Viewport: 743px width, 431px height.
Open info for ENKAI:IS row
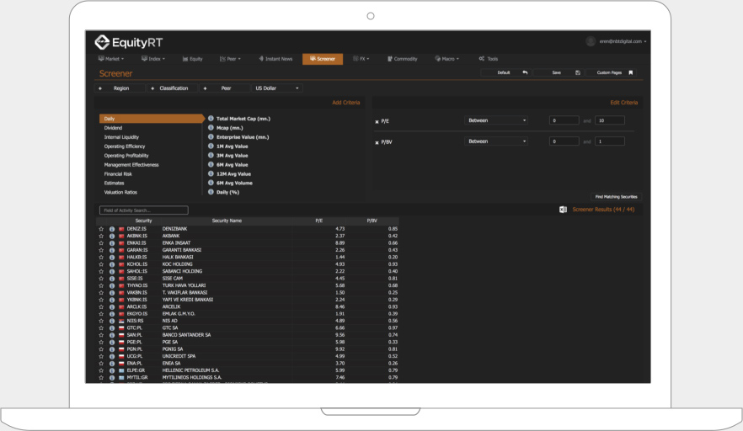click(x=112, y=243)
